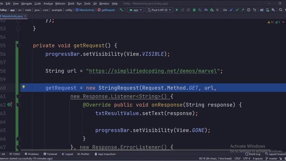Screen dimensions: 286x161
Task: Click Apply Changes and Restart Activity icon
Action: (x=183, y=10)
